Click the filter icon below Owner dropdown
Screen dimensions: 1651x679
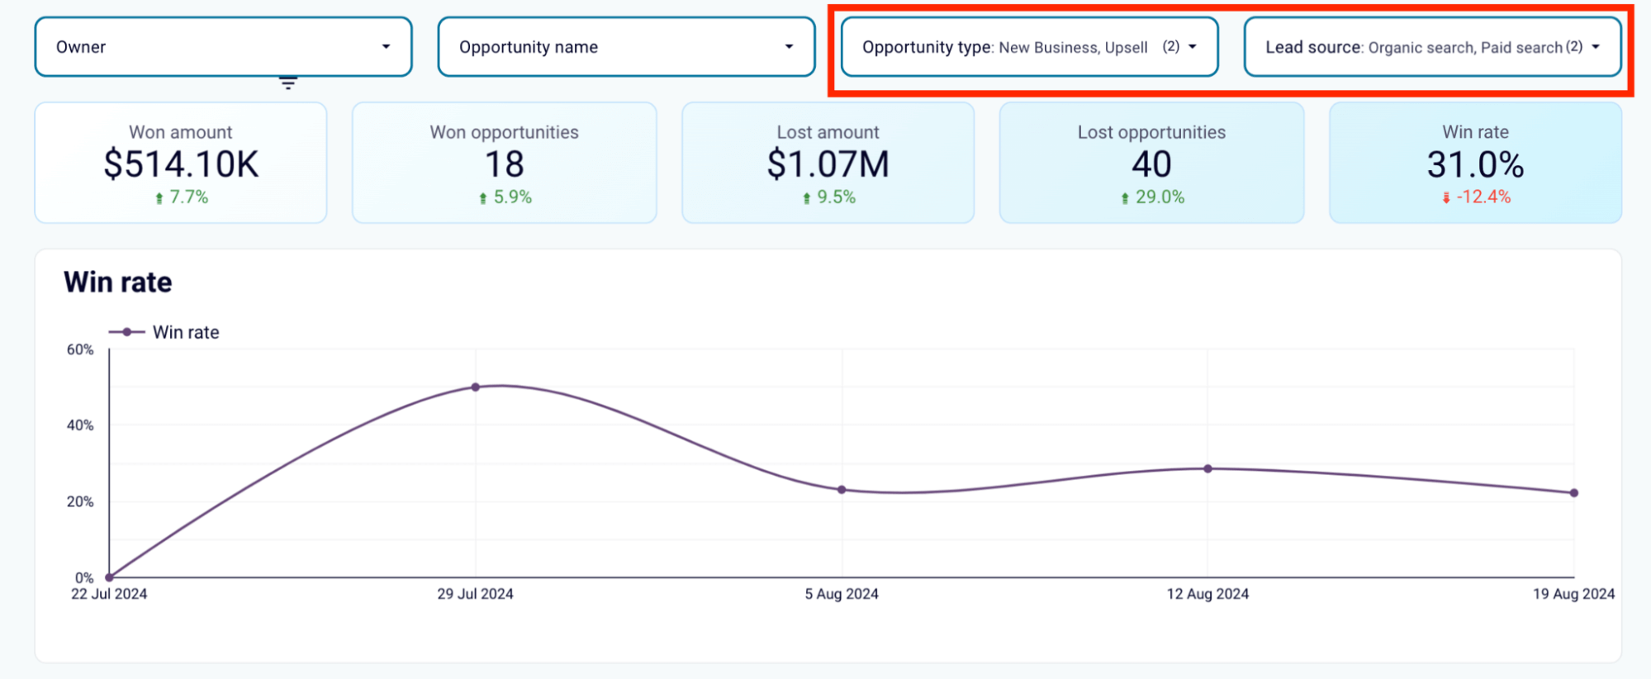[287, 83]
